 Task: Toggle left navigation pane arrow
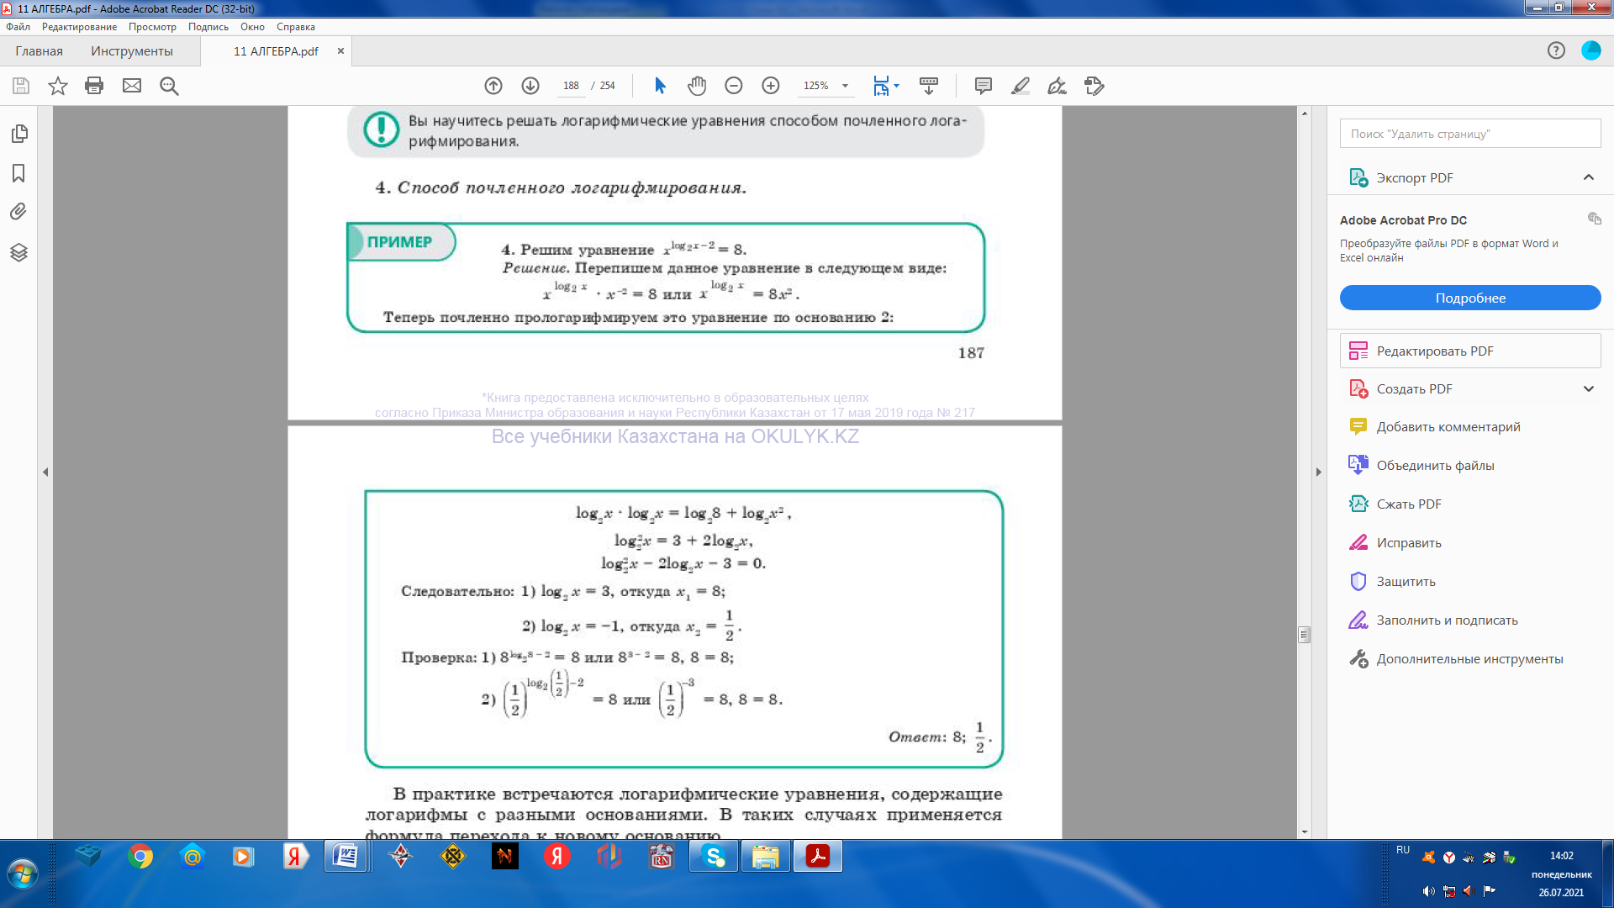click(x=45, y=472)
